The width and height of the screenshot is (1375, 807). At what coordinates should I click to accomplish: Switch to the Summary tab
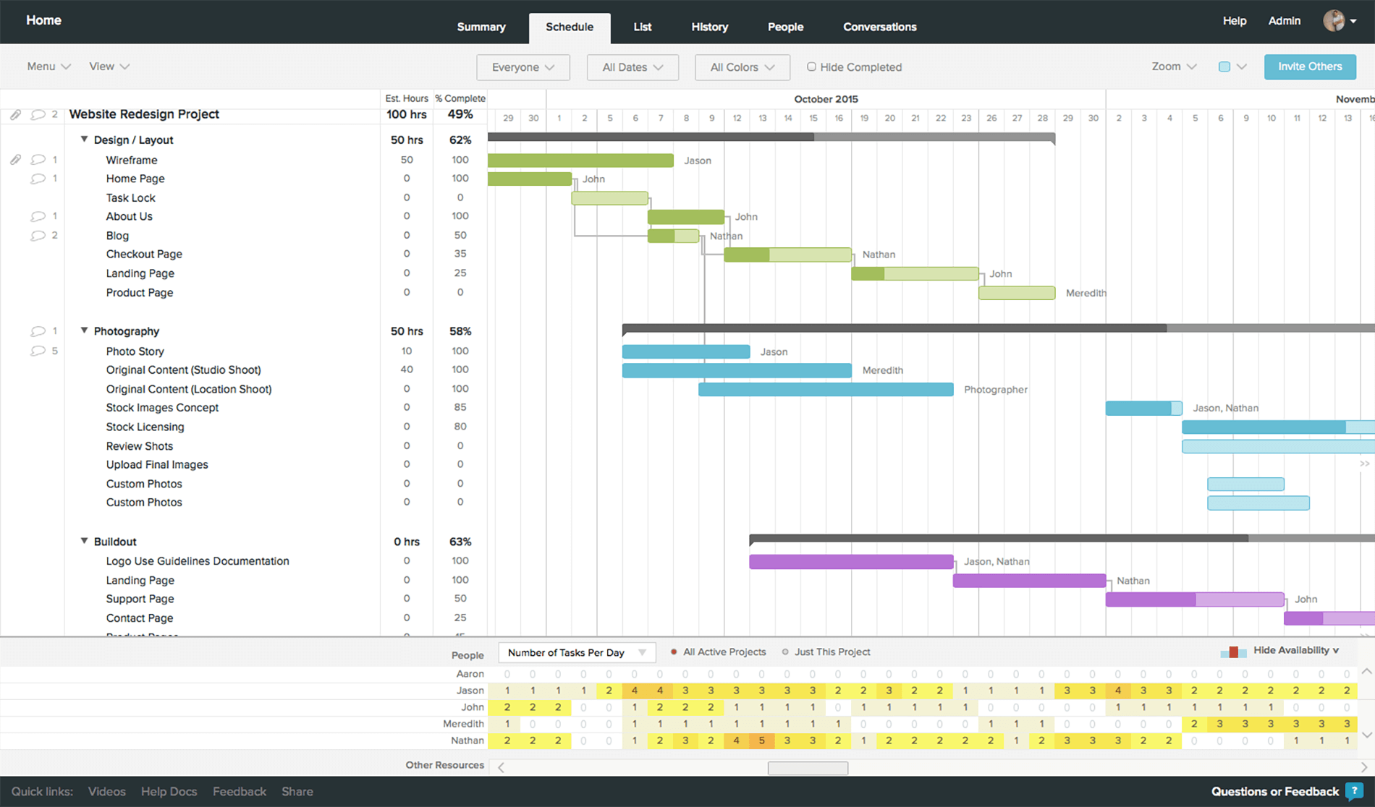(x=481, y=27)
